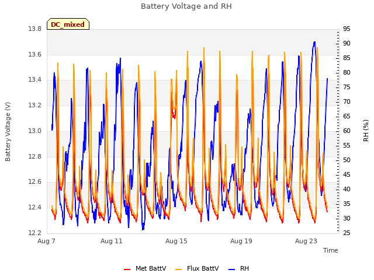Click the Time axis label
The width and height of the screenshot is (374, 280).
pyautogui.click(x=331, y=250)
